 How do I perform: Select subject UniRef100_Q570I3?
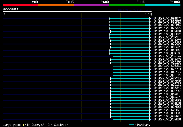tap(168, 94)
